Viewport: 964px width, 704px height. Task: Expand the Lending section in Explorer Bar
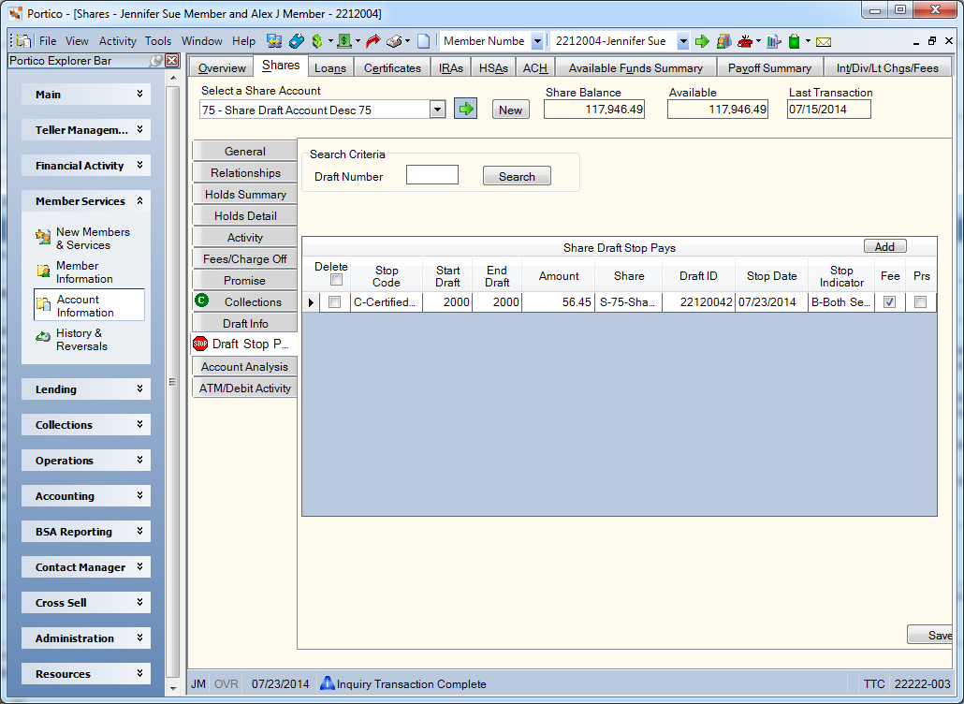pyautogui.click(x=86, y=389)
